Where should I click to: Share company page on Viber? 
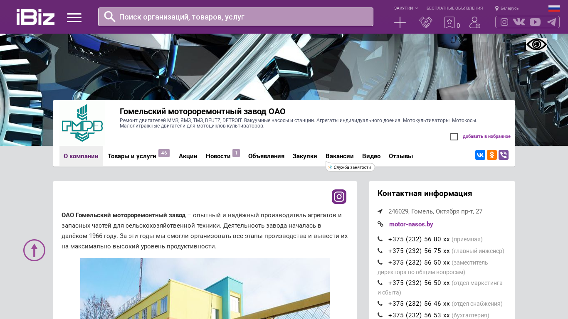tap(504, 155)
